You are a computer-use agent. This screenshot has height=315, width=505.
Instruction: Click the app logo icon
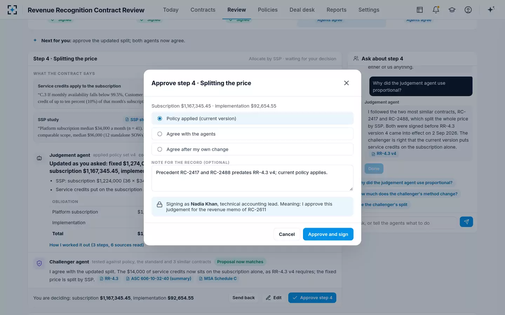pyautogui.click(x=12, y=10)
